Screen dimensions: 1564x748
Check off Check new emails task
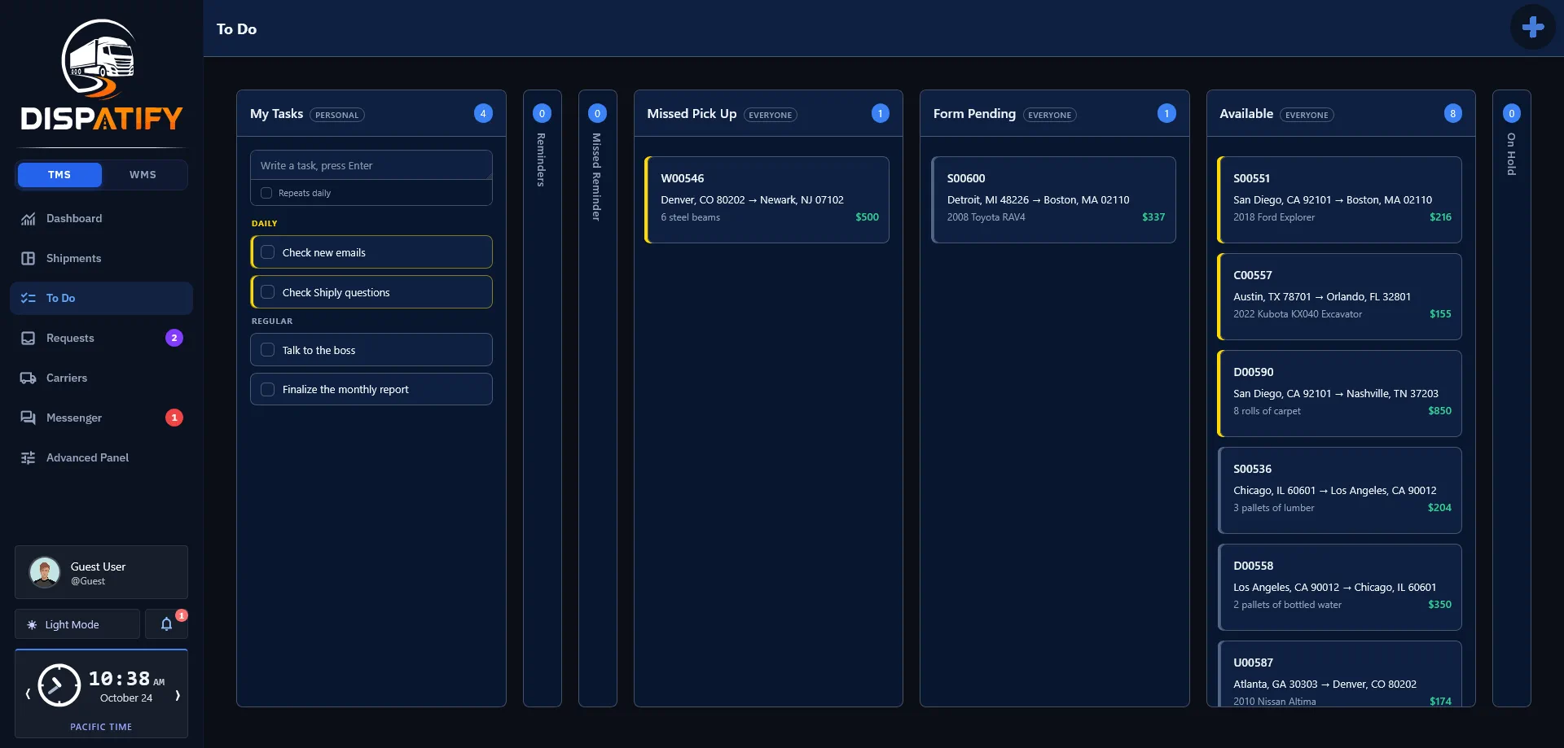point(267,252)
